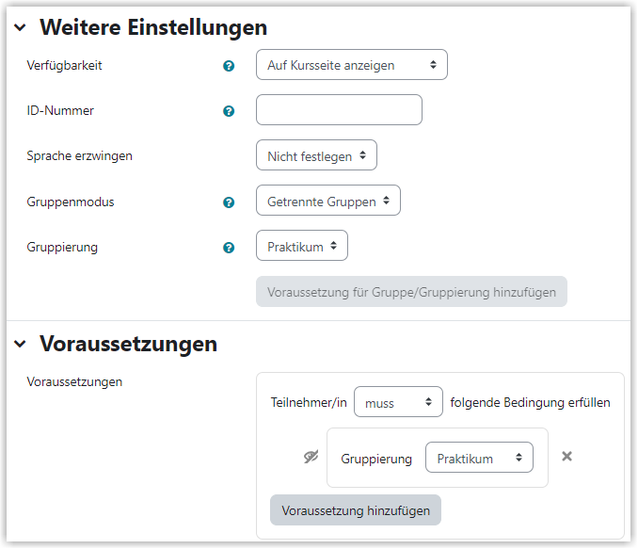
Task: Open the Getrennte Gruppen dropdown
Action: coord(328,201)
